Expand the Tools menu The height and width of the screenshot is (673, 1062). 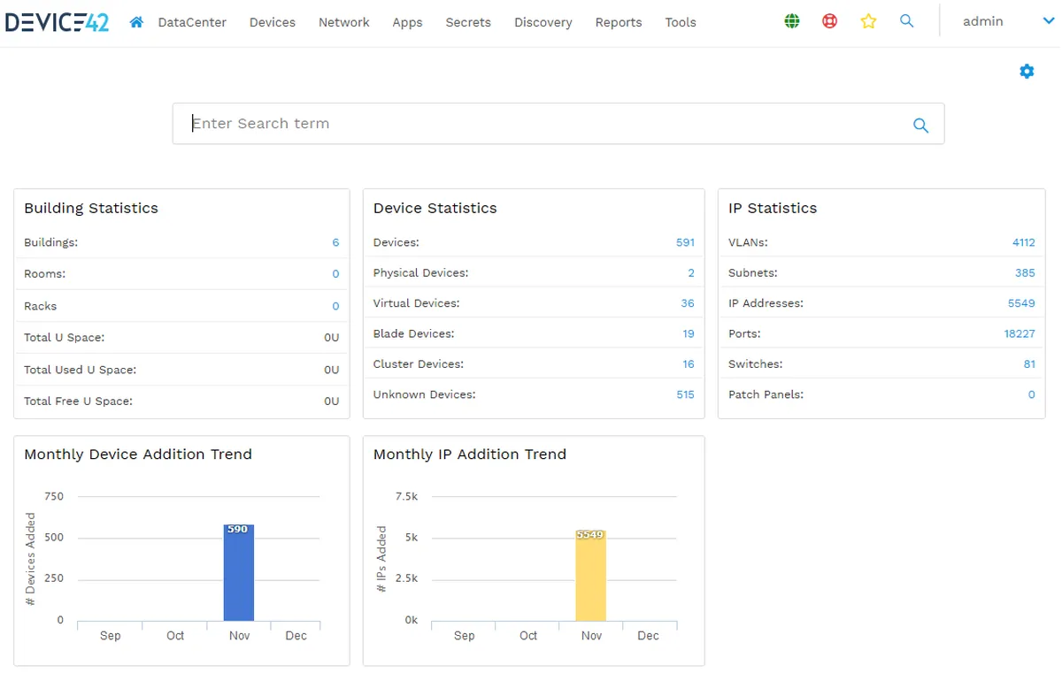(x=680, y=22)
